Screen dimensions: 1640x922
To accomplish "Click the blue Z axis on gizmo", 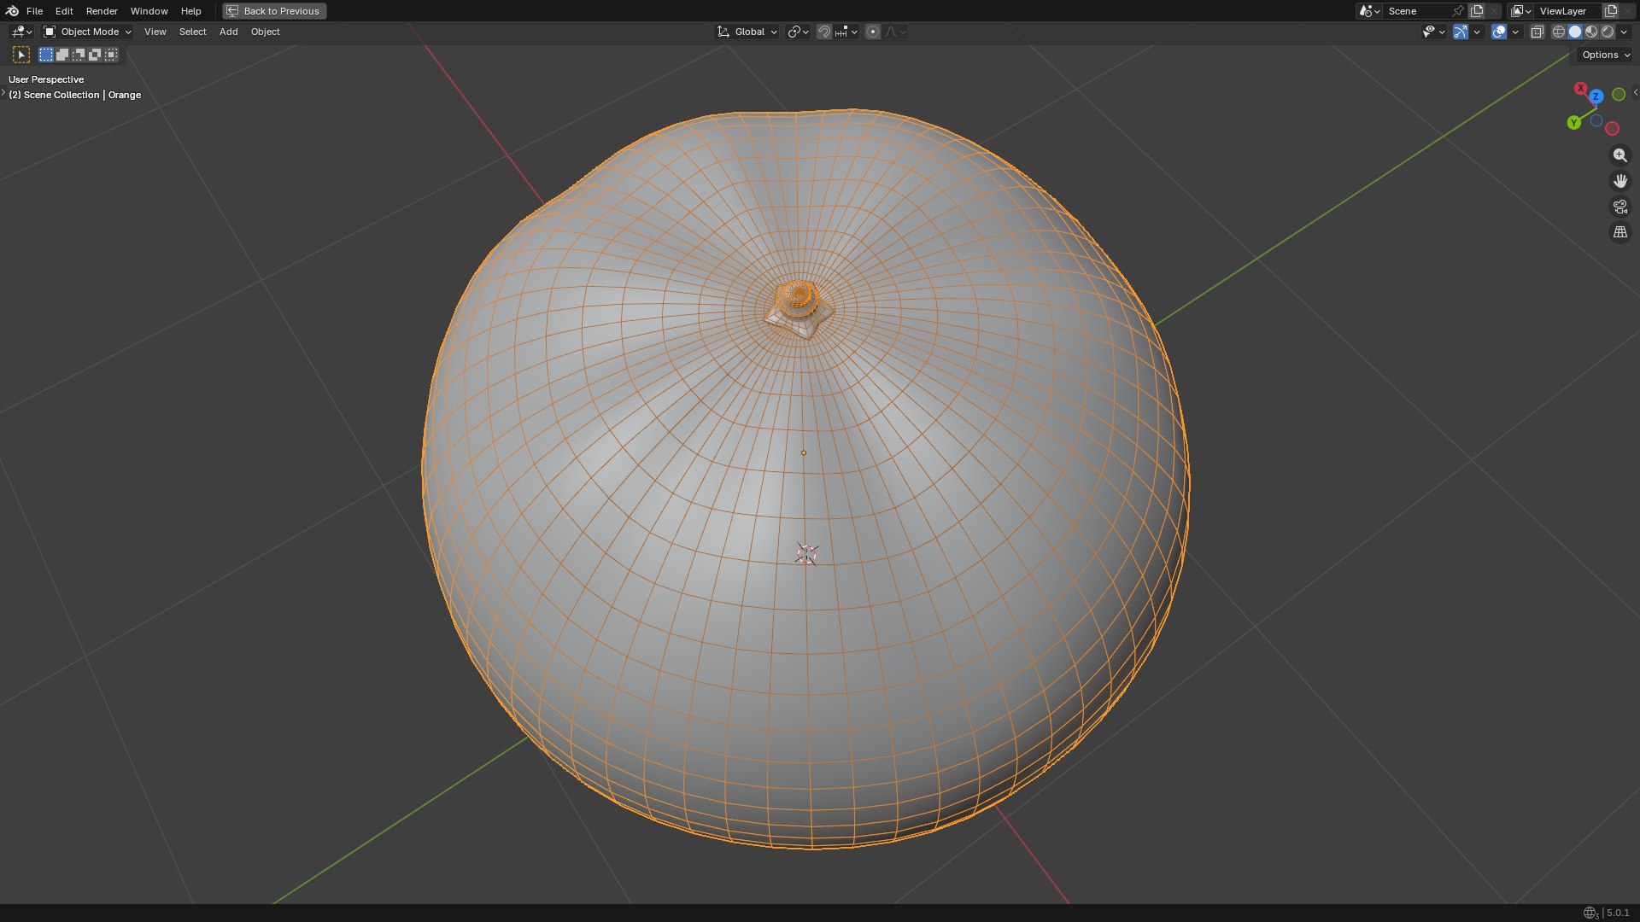I will (1596, 96).
